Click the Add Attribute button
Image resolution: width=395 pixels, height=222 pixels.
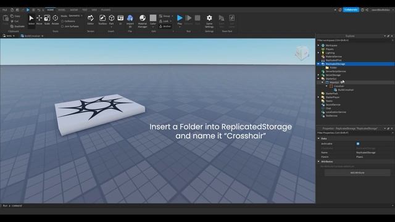(x=357, y=173)
